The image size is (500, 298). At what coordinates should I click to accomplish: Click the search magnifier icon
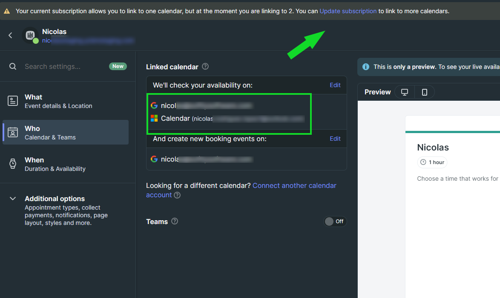pos(13,66)
